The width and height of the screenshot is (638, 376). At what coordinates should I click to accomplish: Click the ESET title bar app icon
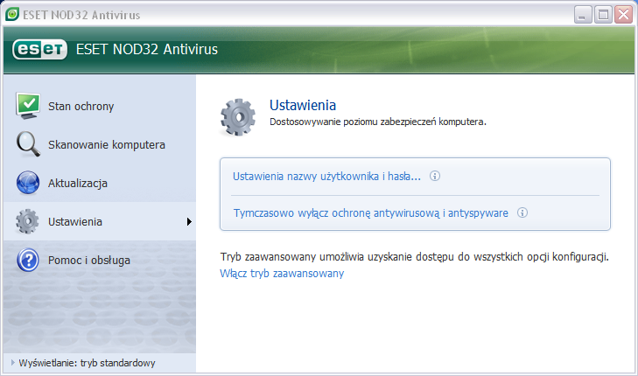(x=12, y=14)
